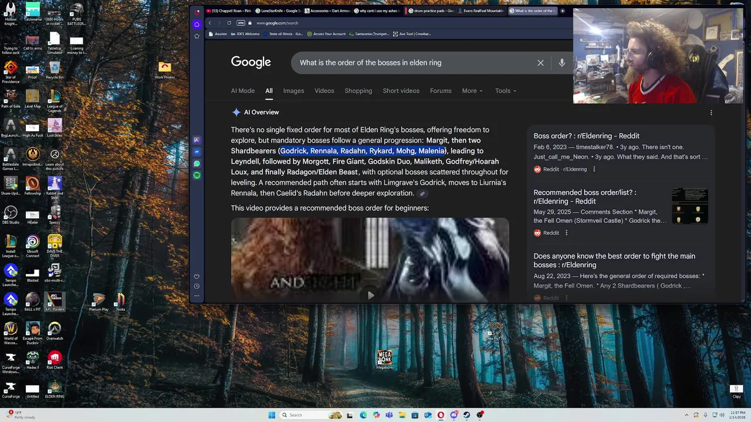
Task: Open a new browser tab with plus button
Action: (563, 11)
